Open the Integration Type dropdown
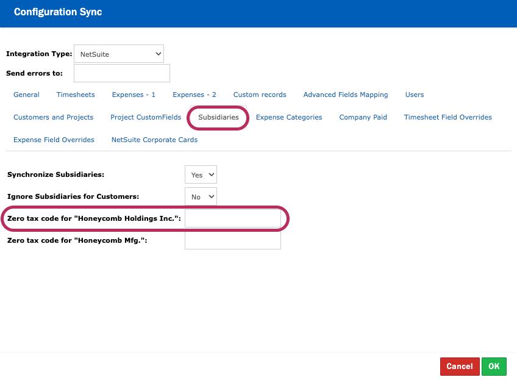This screenshot has height=380, width=517. click(119, 54)
